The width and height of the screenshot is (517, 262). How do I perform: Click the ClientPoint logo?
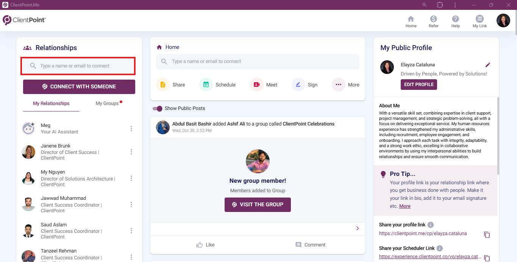click(x=24, y=20)
